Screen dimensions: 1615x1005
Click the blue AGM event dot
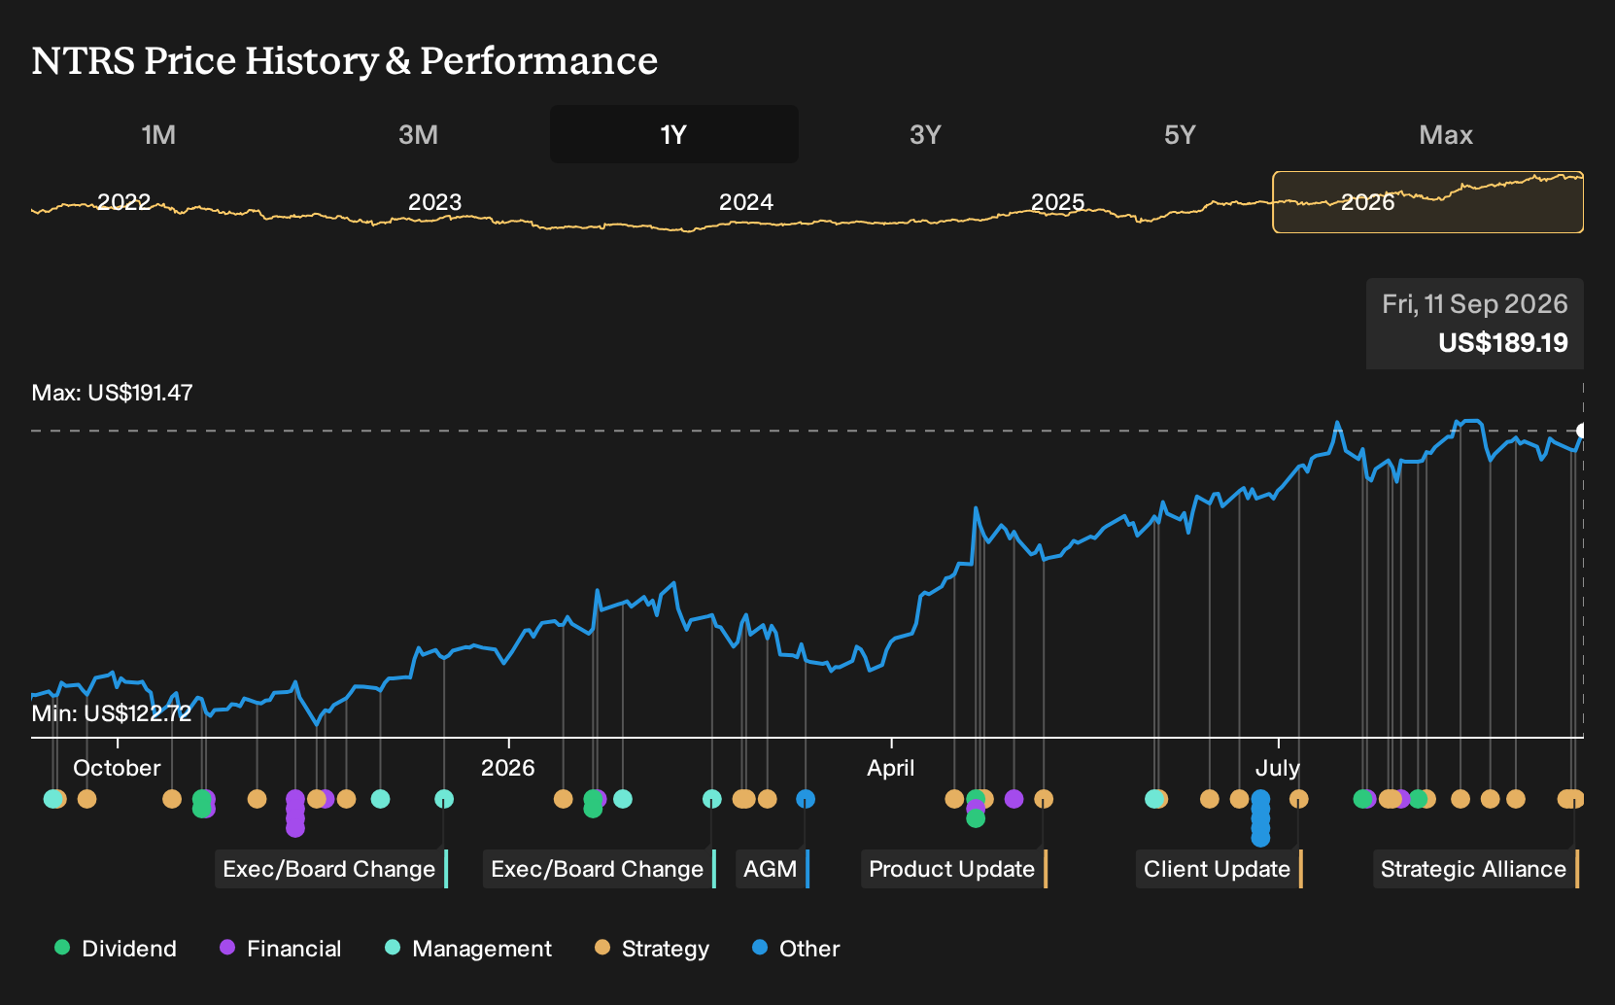point(806,799)
